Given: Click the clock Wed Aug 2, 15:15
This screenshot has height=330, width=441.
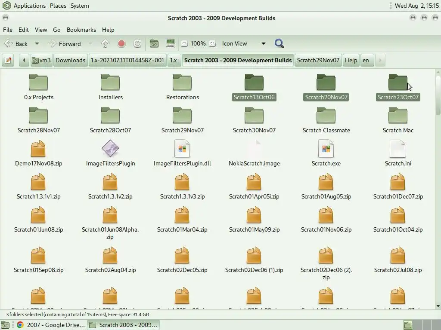Looking at the screenshot, I should 416,6.
